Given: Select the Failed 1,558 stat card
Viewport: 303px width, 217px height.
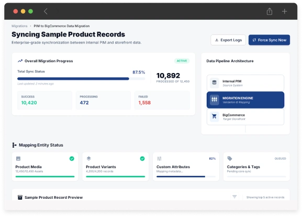Looking at the screenshot, I should (x=162, y=100).
